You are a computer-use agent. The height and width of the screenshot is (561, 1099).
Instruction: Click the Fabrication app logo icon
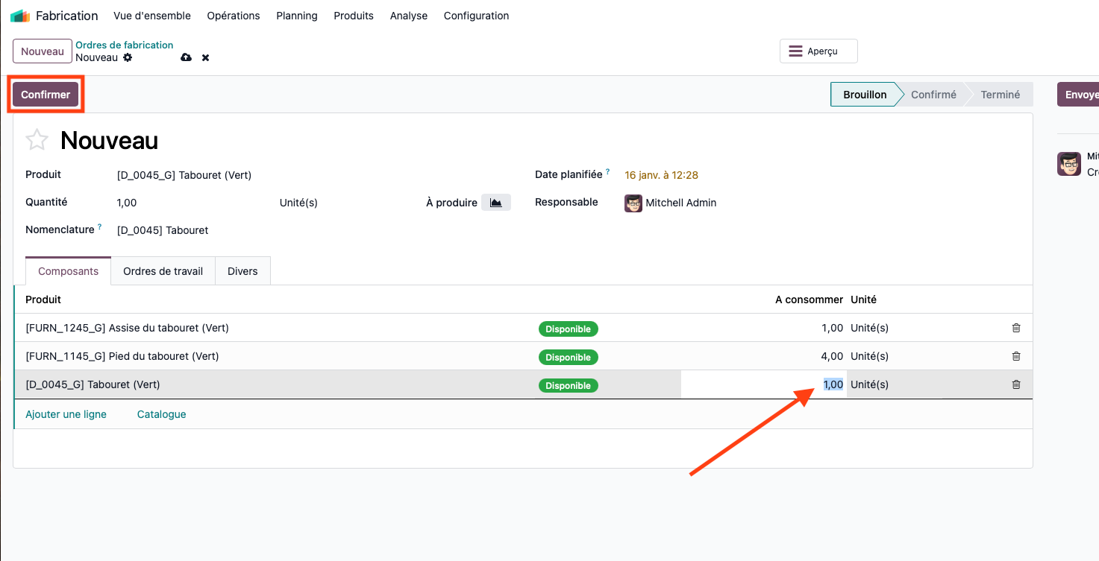(20, 16)
